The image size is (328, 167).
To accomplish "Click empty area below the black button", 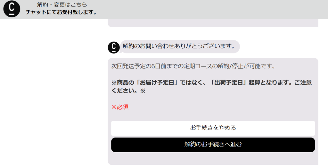I will (213, 159).
